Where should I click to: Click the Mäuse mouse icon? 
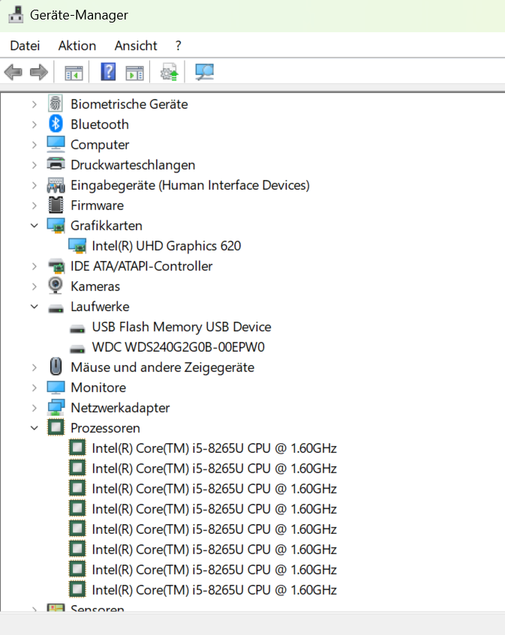[56, 367]
